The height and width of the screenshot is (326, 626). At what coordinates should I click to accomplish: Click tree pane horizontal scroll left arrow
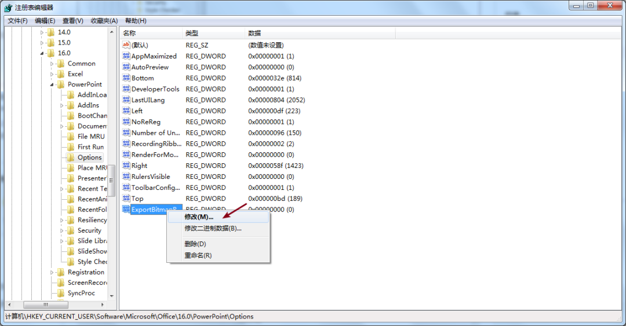pos(10,305)
